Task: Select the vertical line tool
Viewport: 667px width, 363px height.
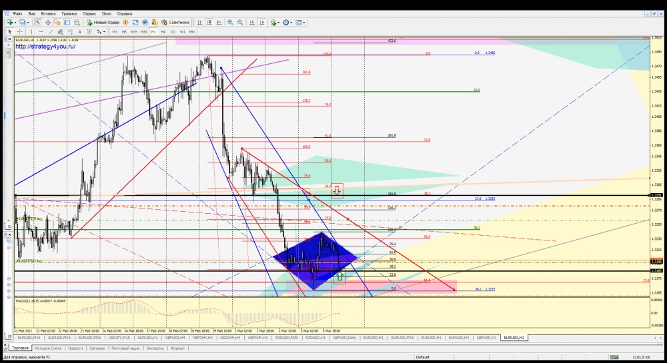Action: pos(31,31)
